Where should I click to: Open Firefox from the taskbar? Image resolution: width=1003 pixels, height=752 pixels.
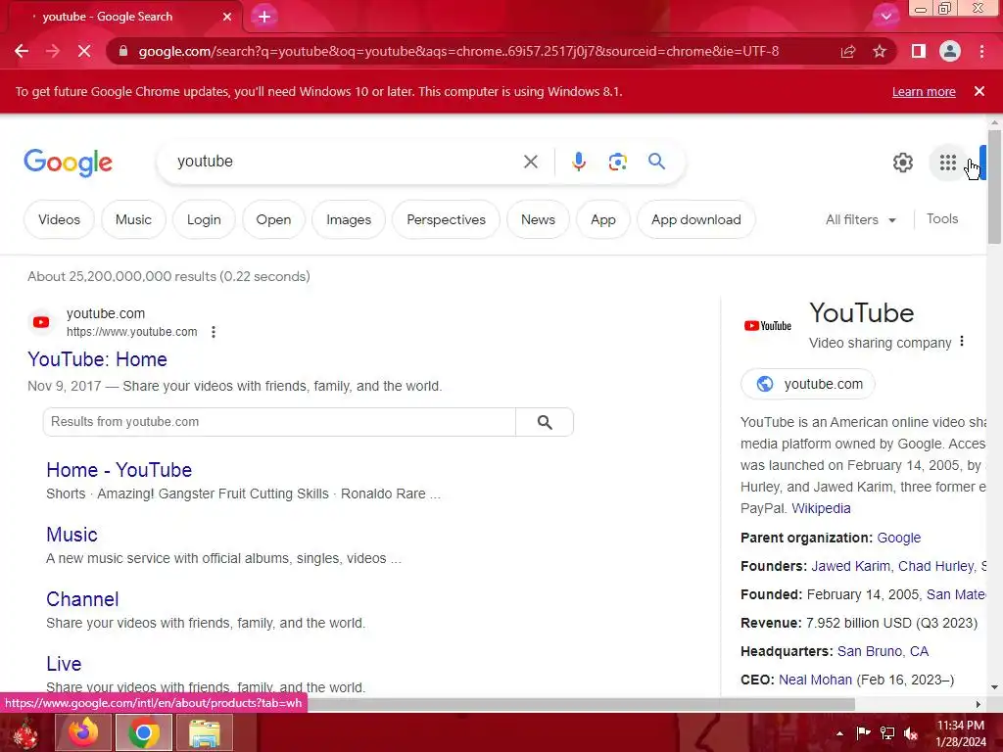tap(83, 732)
